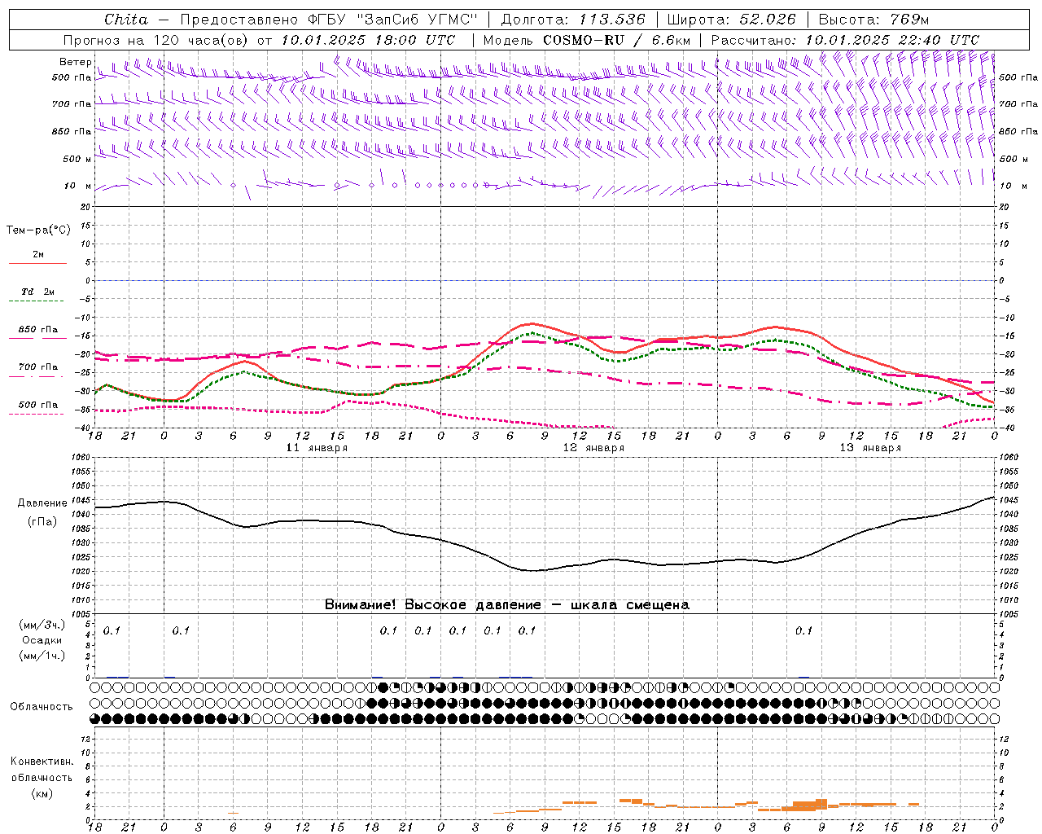
Task: Click the "Облачность" cloudiness label
Action: 42,706
